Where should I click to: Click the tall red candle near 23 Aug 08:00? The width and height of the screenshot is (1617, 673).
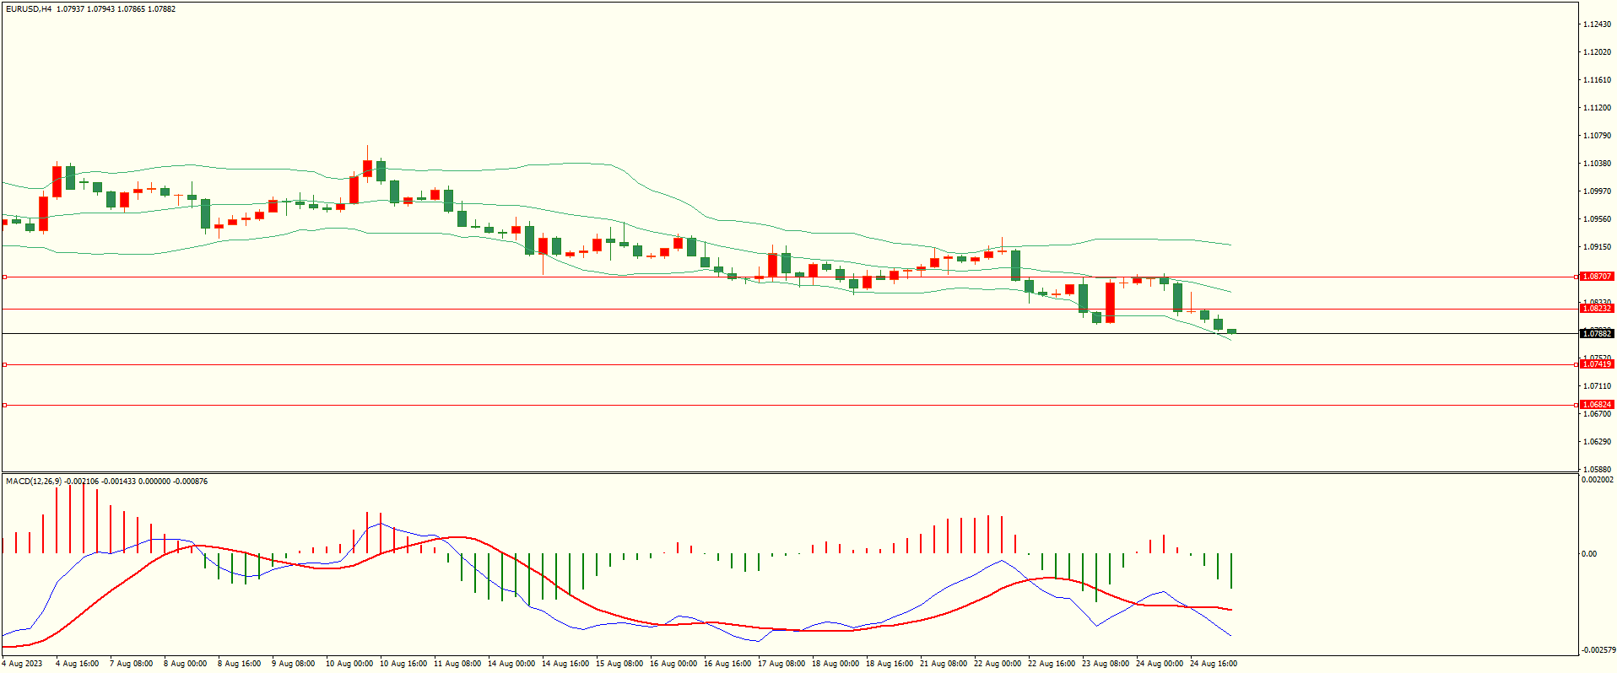pos(1110,302)
